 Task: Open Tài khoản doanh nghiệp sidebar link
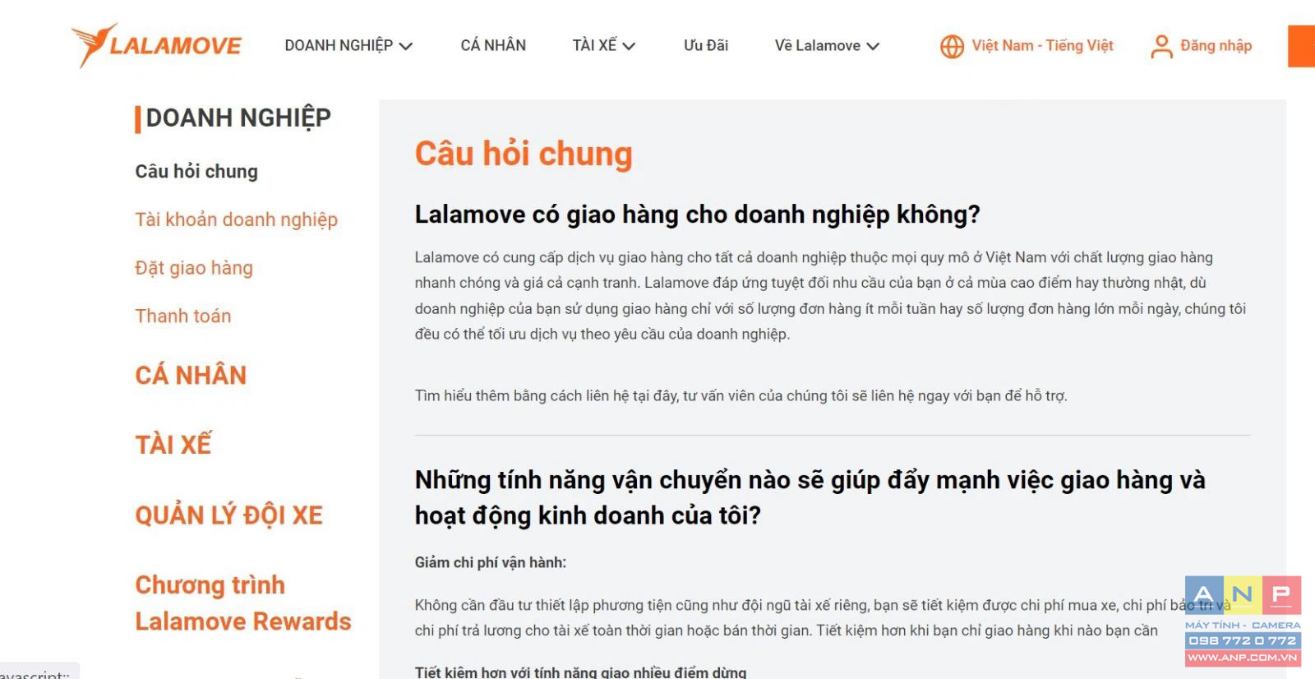point(237,219)
